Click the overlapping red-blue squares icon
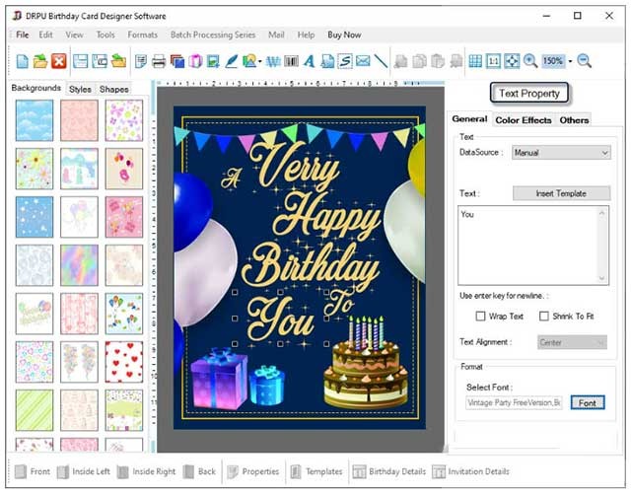The height and width of the screenshot is (496, 631). (177, 61)
